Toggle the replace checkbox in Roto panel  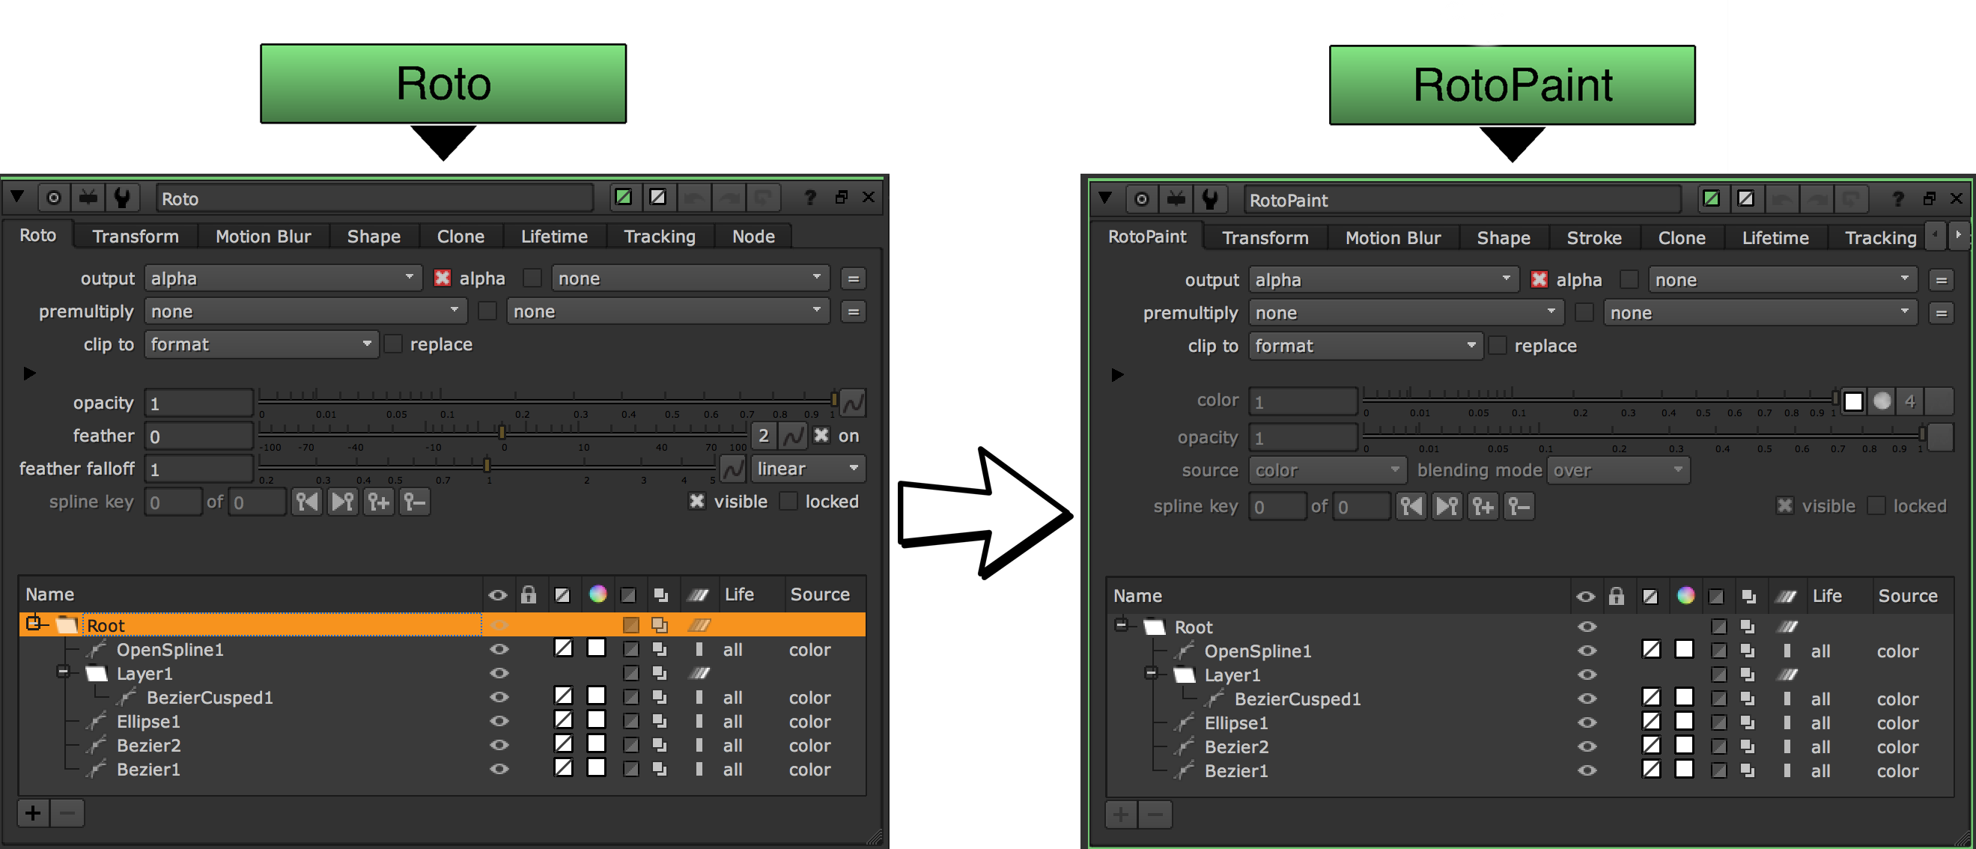point(394,344)
